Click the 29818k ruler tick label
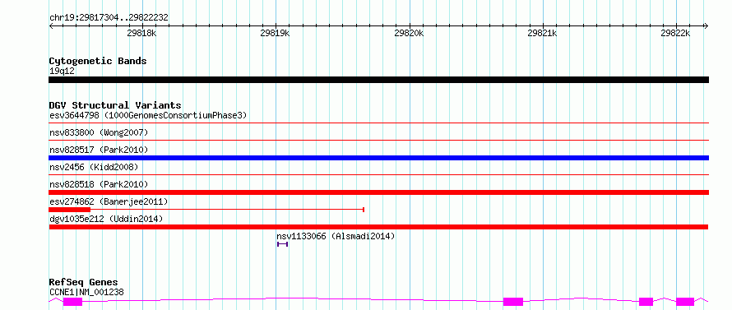Viewport: 732px width, 310px height. (x=141, y=33)
